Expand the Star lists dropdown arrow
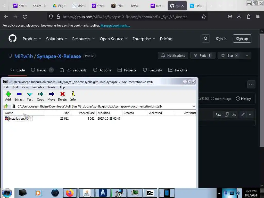This screenshot has height=198, width=264. tap(247, 56)
